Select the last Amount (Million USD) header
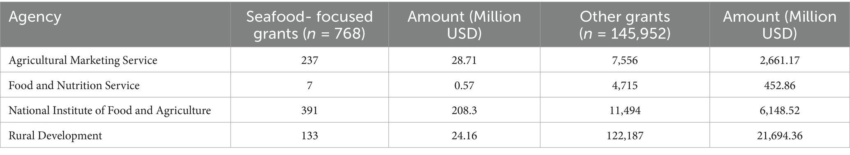Viewport: 850px width, 155px height. click(780, 24)
